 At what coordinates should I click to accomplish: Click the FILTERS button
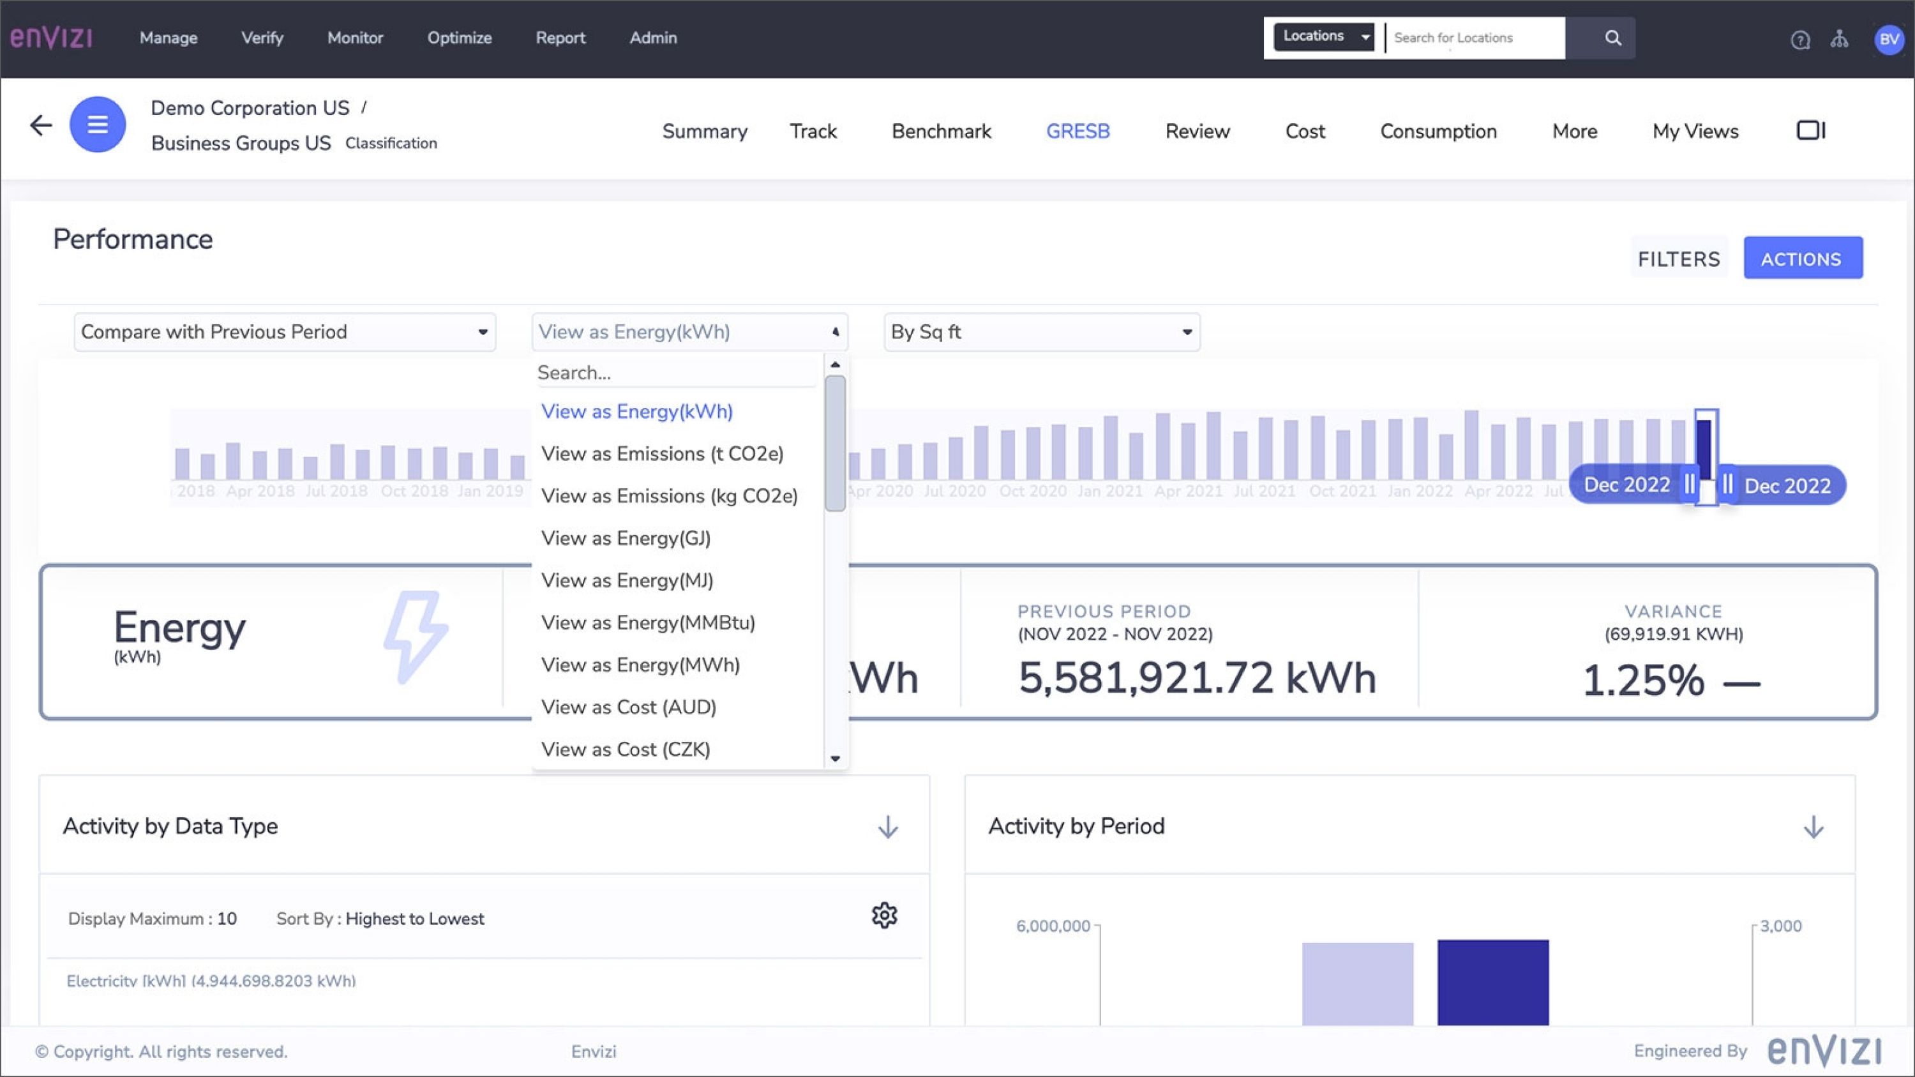pyautogui.click(x=1679, y=259)
